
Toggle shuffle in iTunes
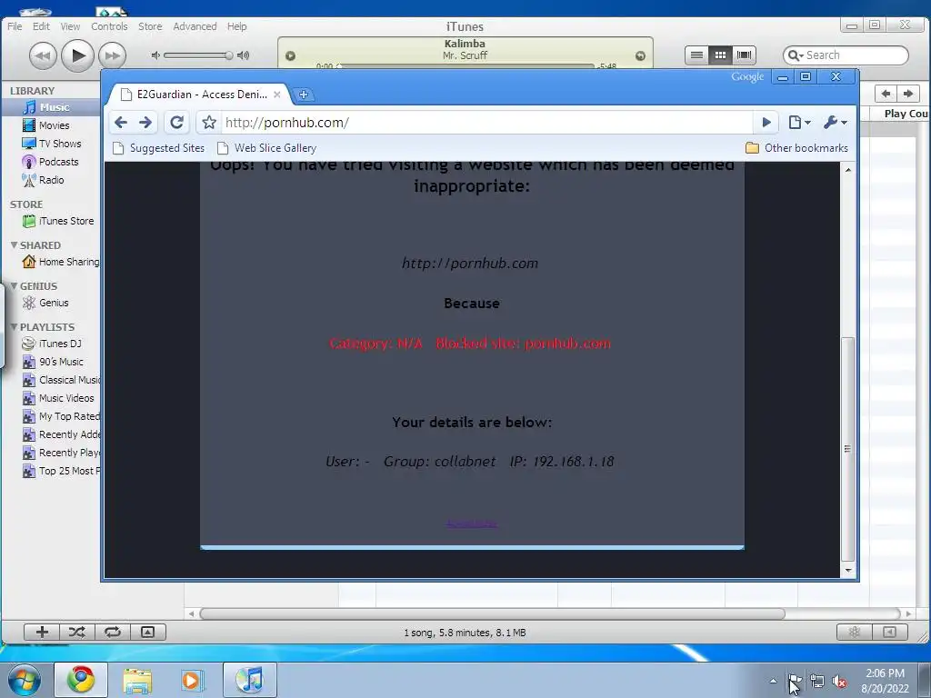pos(77,633)
